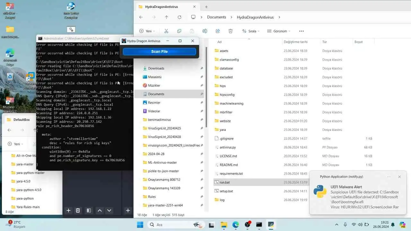
Task: Open the Görünüm view dropdown
Action: point(278,31)
